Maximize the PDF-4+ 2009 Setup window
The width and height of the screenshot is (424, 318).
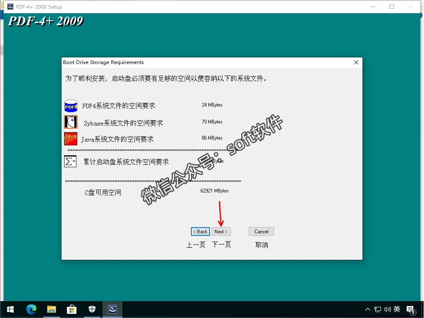click(391, 7)
